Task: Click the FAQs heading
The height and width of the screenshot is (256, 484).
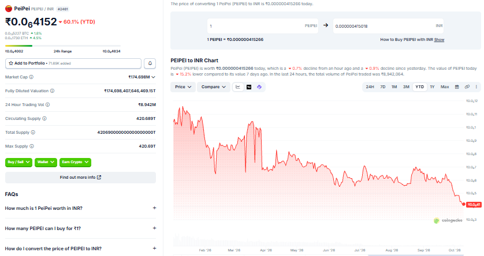Action: 12,194
